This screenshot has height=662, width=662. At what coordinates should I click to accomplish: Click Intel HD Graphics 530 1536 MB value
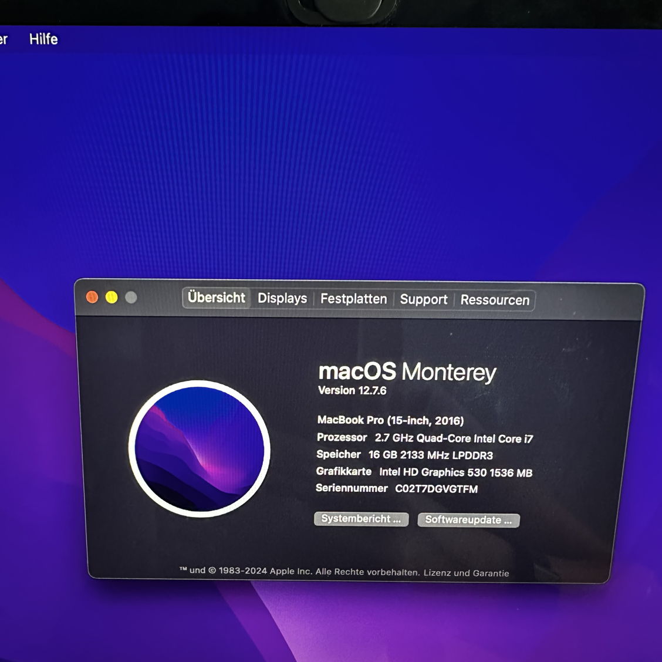[455, 472]
